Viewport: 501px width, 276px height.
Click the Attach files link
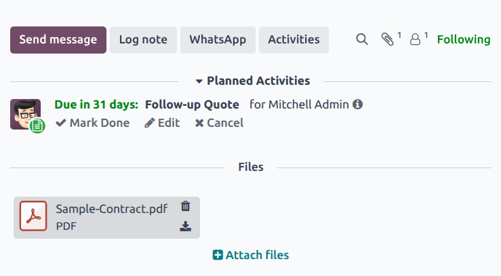251,255
